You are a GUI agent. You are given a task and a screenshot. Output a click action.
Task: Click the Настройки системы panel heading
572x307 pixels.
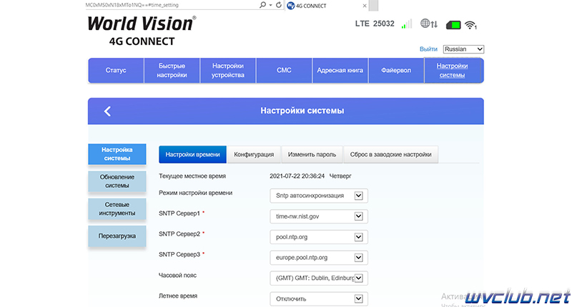click(x=302, y=111)
